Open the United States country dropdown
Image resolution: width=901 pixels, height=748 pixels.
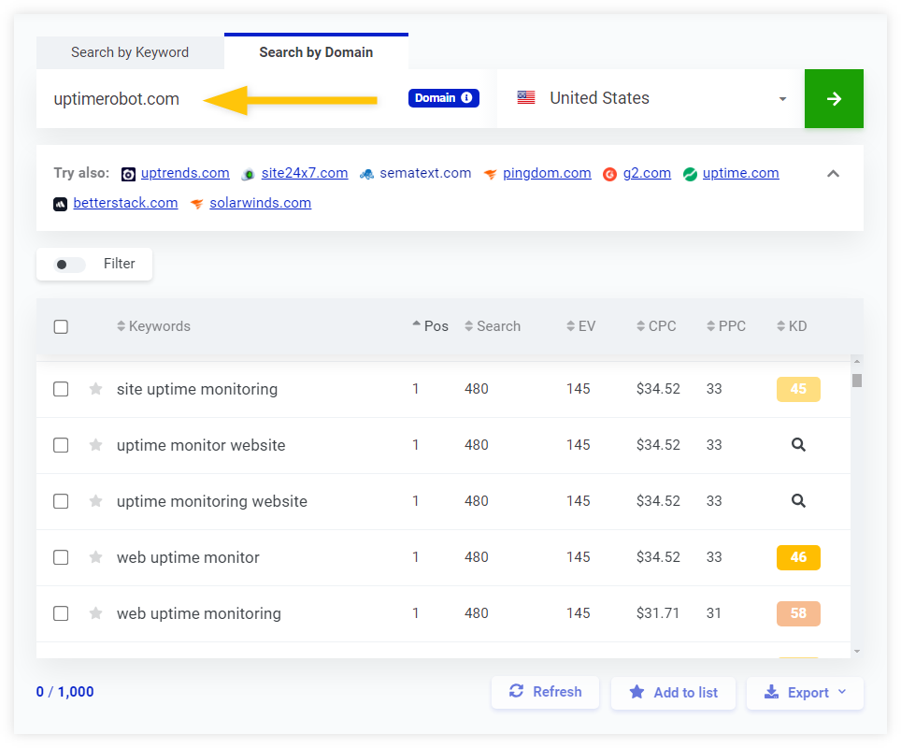pyautogui.click(x=782, y=98)
